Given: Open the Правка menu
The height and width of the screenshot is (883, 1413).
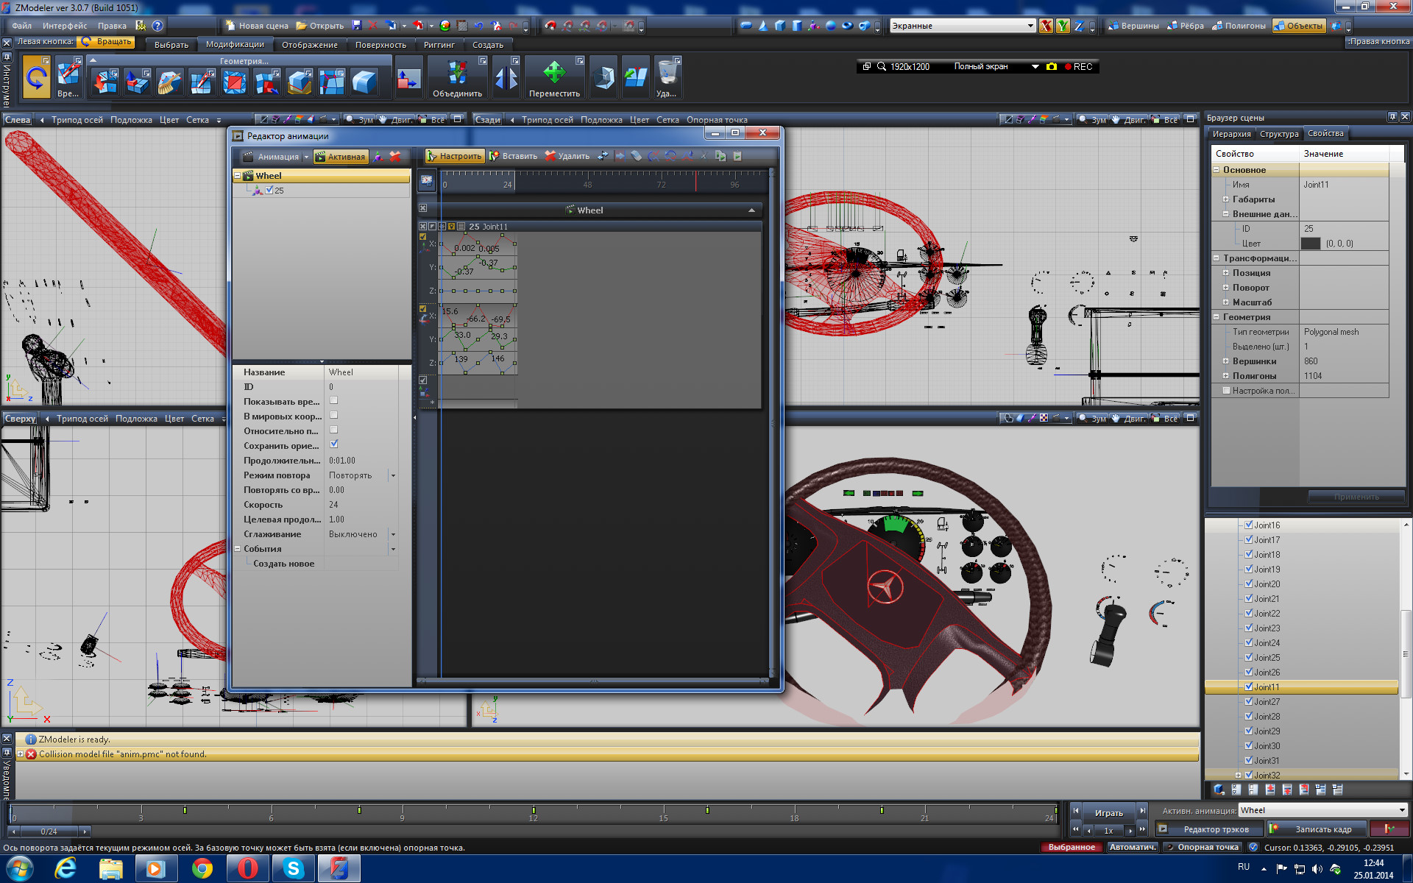Looking at the screenshot, I should pos(112,26).
